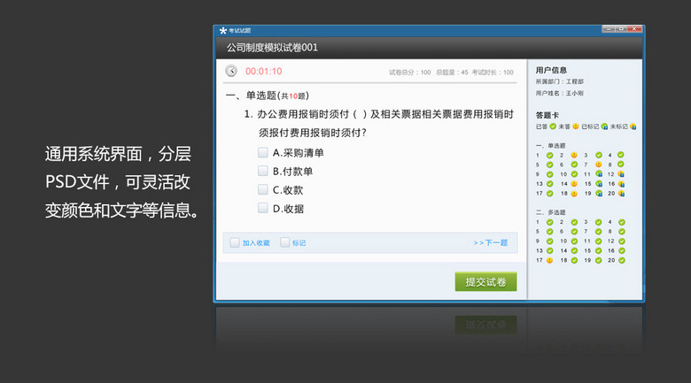Viewport: 691px width, 383px height.
Task: Click the 已答 green legend icon
Action: pos(553,126)
